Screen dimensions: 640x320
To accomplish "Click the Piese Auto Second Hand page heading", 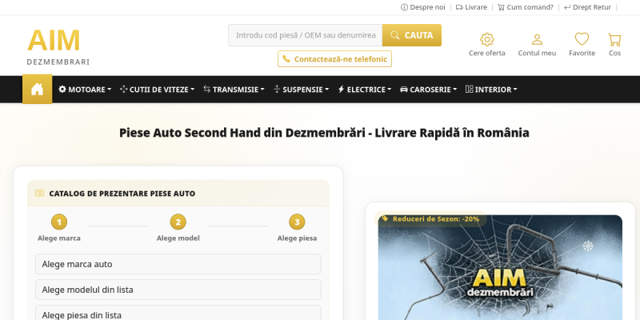I will click(324, 133).
